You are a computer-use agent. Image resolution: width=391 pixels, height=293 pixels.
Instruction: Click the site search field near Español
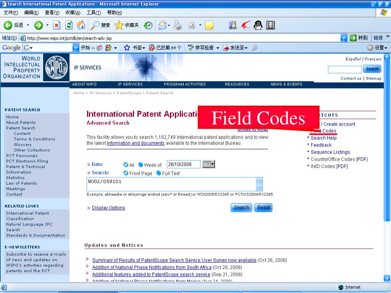345,69
